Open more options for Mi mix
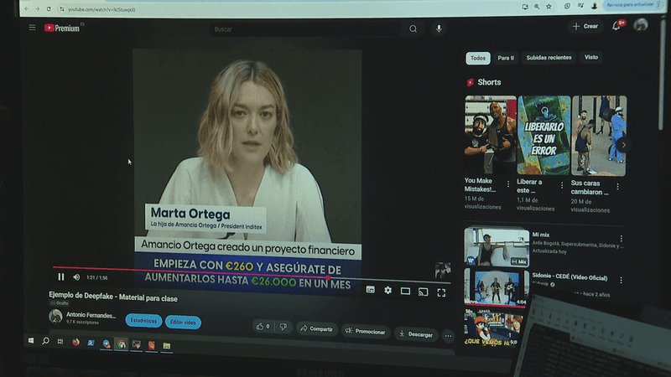 [622, 239]
